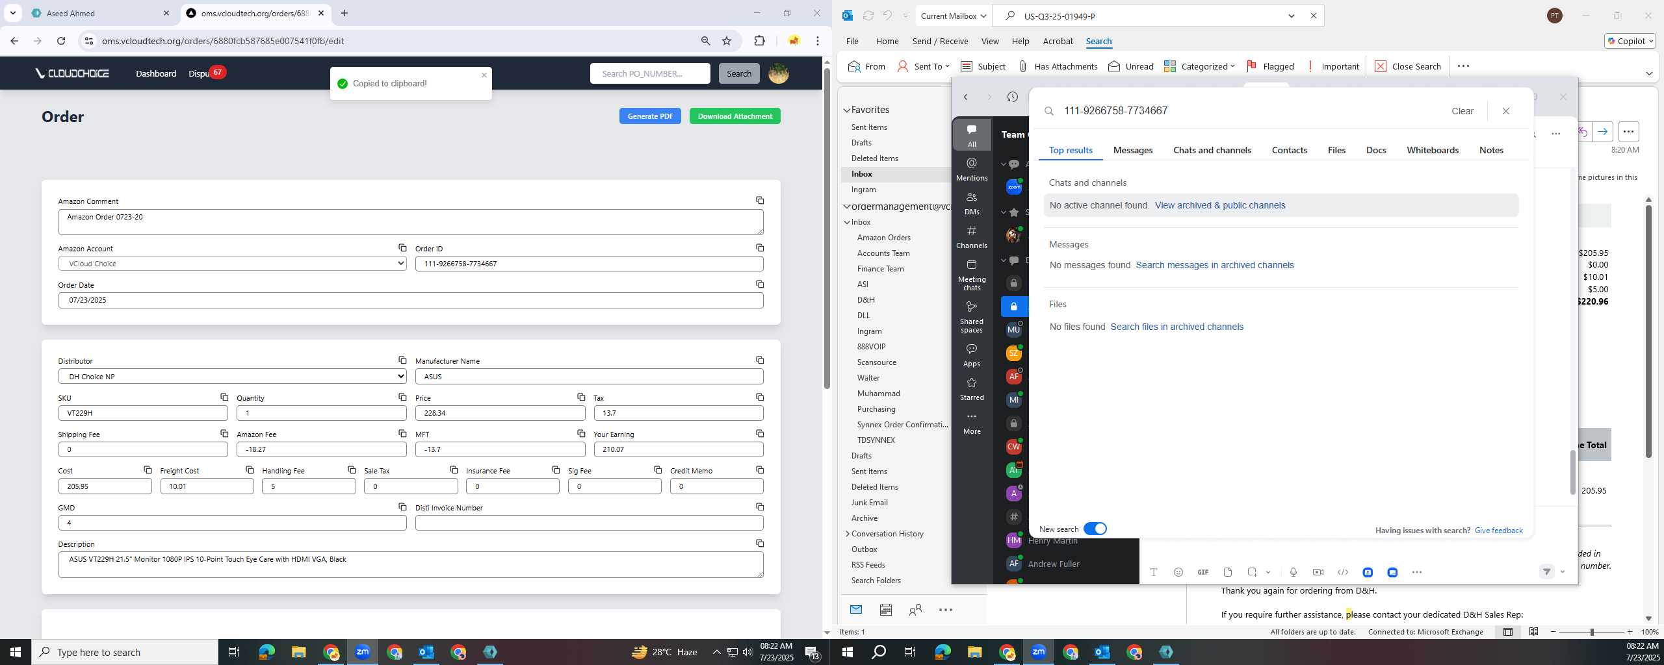
Task: Toggle the New search switch
Action: pyautogui.click(x=1095, y=529)
